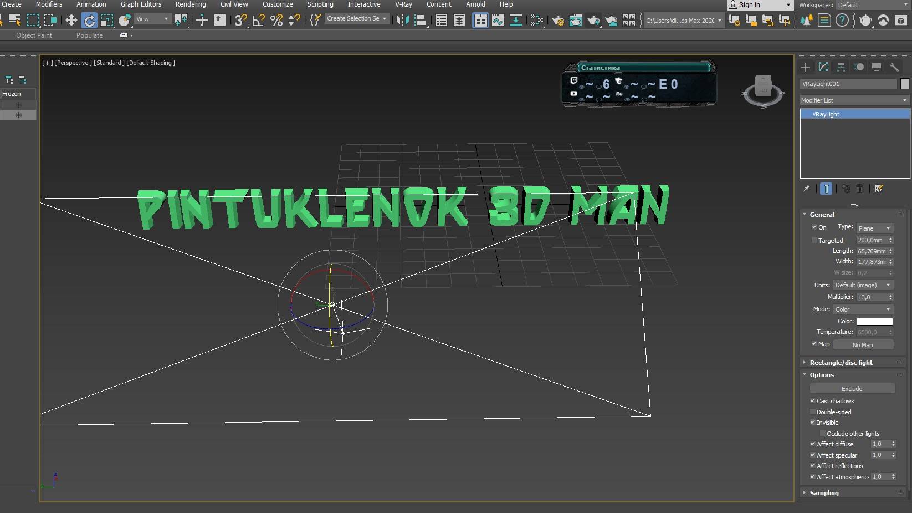Open the V-Ray menu
The height and width of the screenshot is (513, 912).
[403, 4]
